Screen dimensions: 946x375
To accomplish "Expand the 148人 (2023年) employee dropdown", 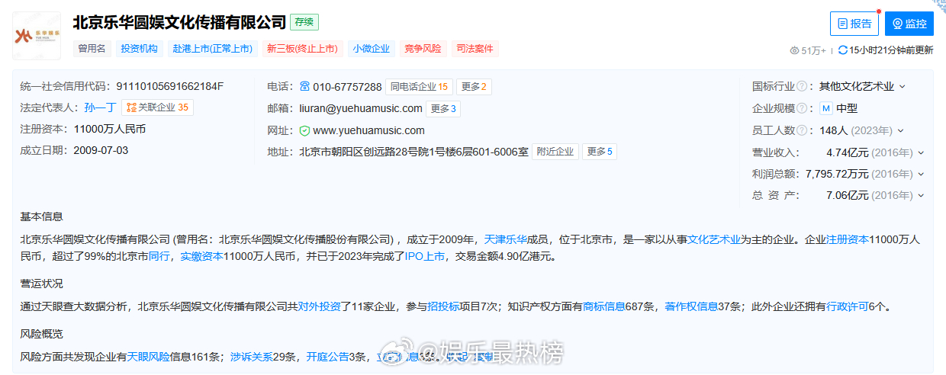I will [900, 131].
